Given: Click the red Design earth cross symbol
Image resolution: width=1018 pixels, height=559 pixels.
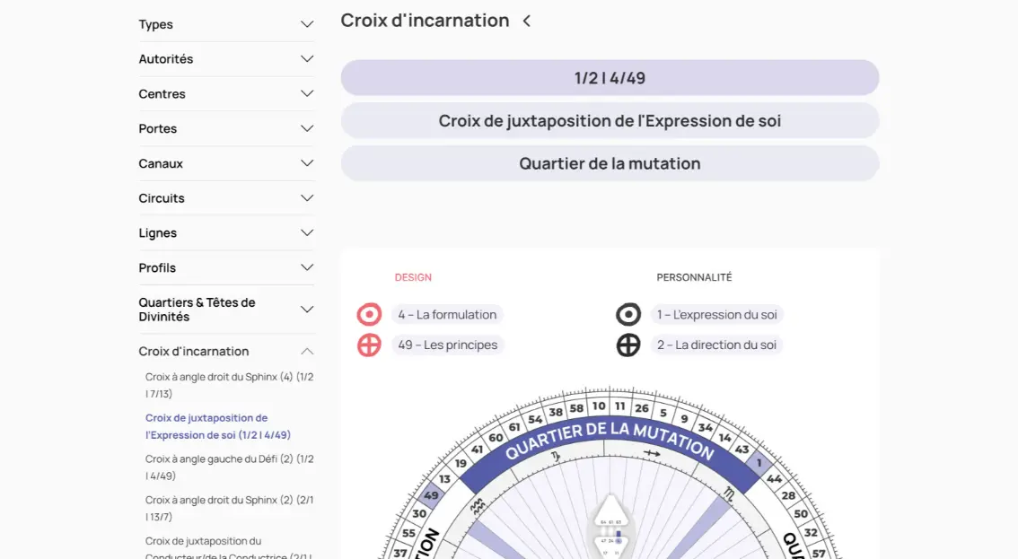Looking at the screenshot, I should pos(369,345).
